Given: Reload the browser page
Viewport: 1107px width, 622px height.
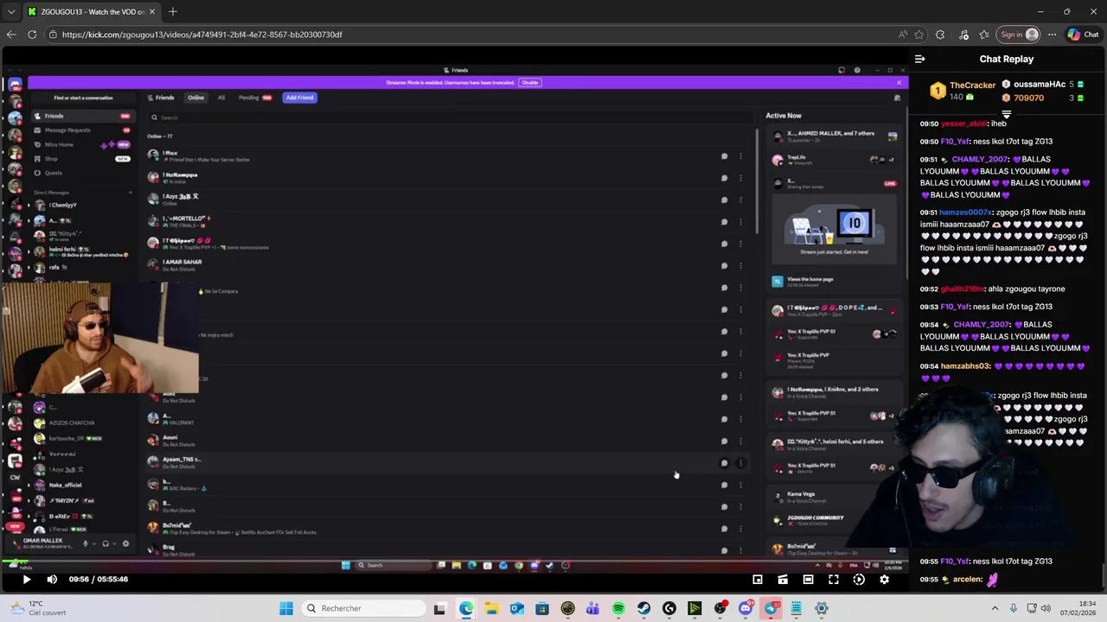Looking at the screenshot, I should coord(32,35).
